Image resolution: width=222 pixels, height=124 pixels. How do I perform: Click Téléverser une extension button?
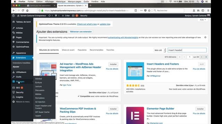[x=80, y=32]
